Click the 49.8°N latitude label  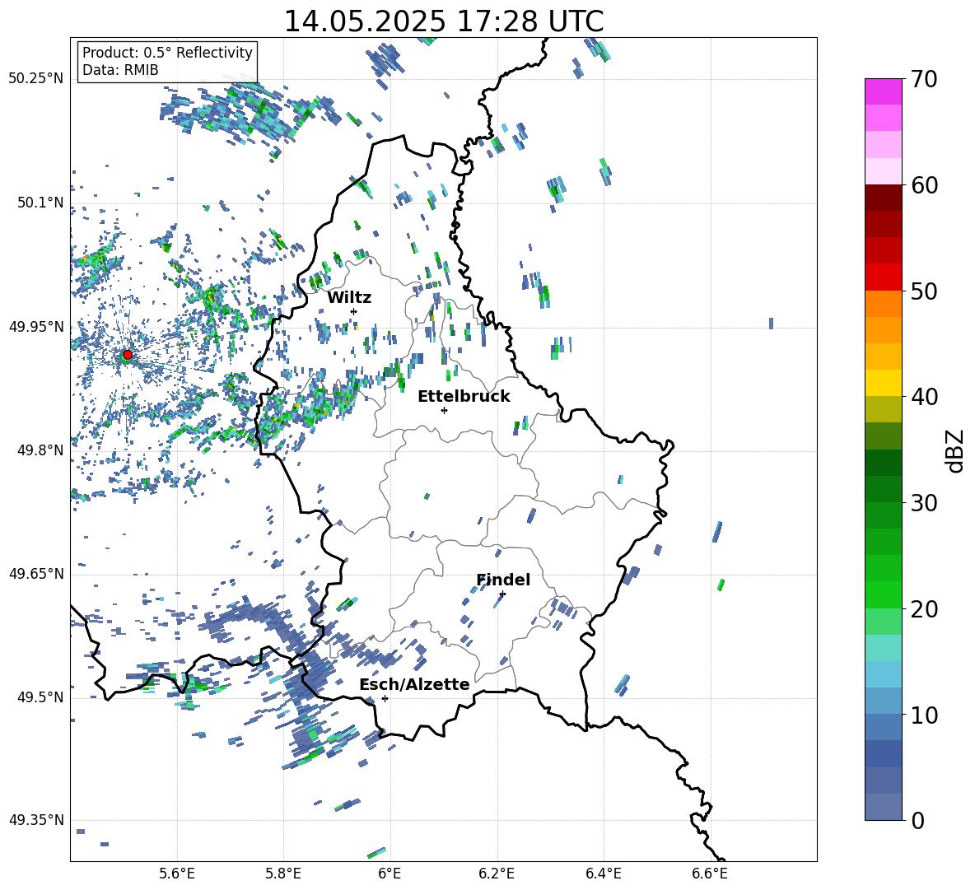pos(40,450)
